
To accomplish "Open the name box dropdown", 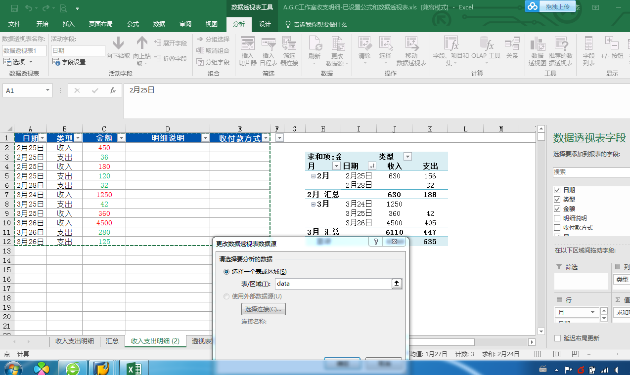I will 48,90.
